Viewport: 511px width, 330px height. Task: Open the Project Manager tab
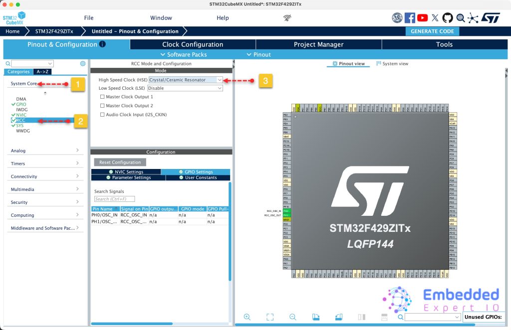coord(318,44)
